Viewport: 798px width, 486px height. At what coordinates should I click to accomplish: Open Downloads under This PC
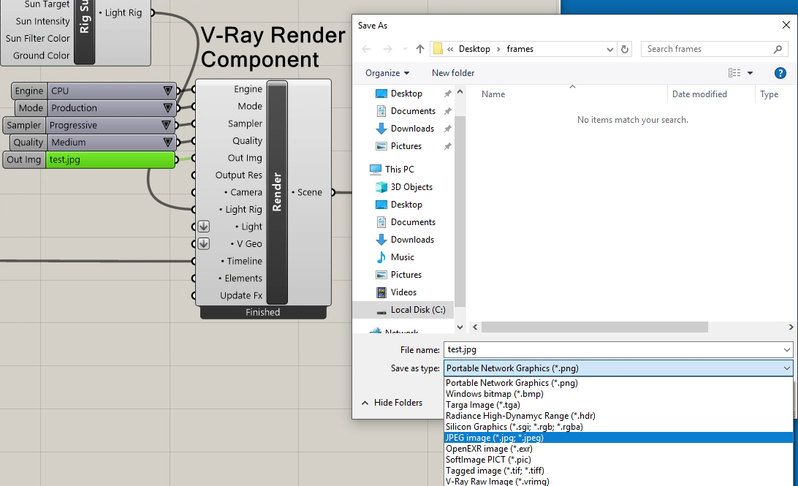click(412, 240)
